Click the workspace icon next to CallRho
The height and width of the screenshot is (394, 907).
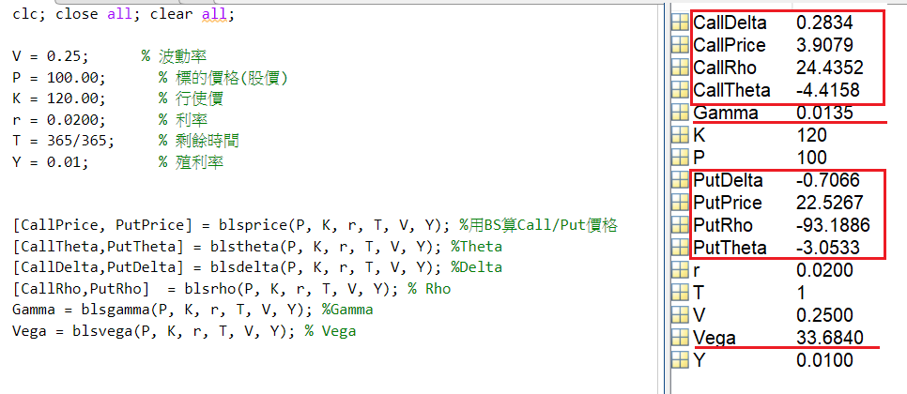[x=681, y=68]
